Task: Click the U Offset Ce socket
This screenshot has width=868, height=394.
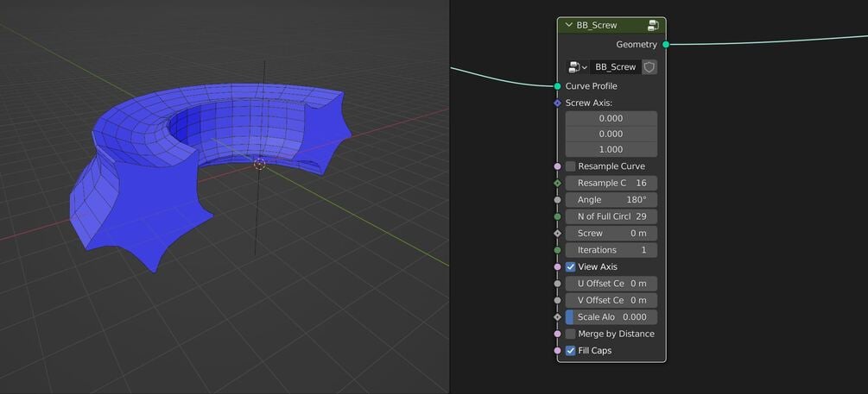Action: [557, 284]
